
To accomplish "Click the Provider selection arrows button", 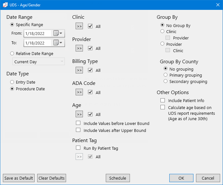I will click(79, 48).
